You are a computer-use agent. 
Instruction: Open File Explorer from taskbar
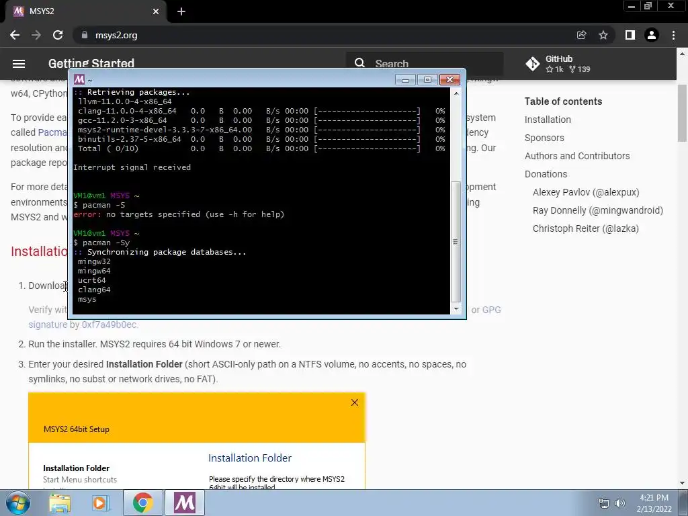60,503
